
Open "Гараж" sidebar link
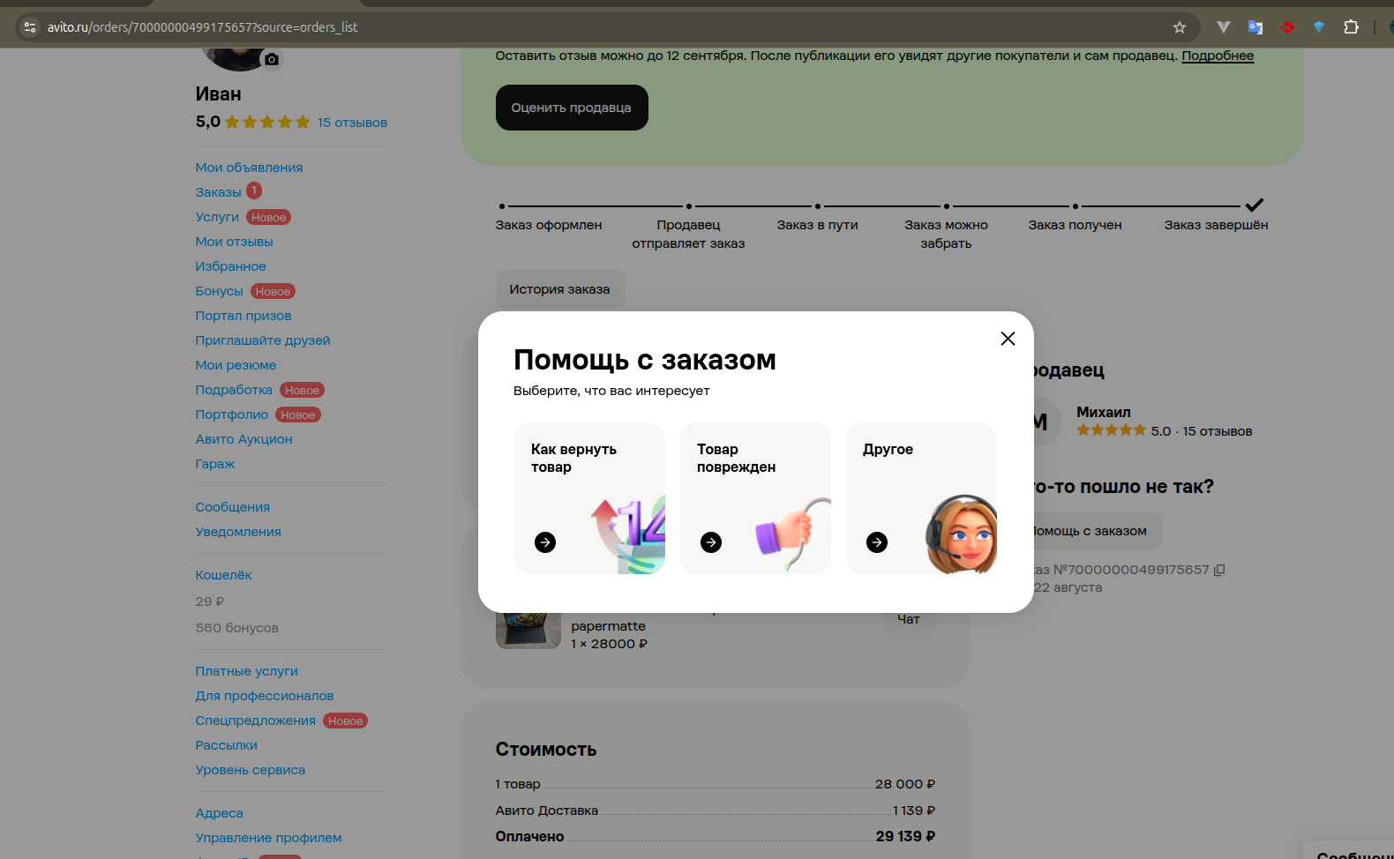(214, 464)
